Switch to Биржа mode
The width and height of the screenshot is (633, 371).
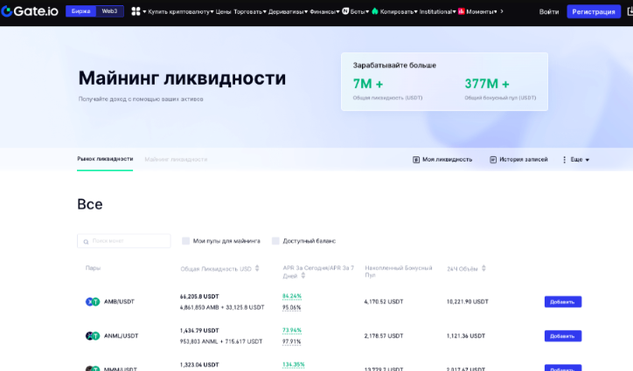(80, 11)
